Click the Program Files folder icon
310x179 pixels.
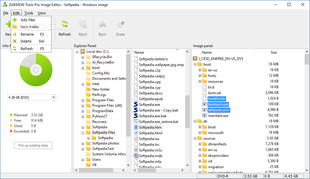(88, 100)
